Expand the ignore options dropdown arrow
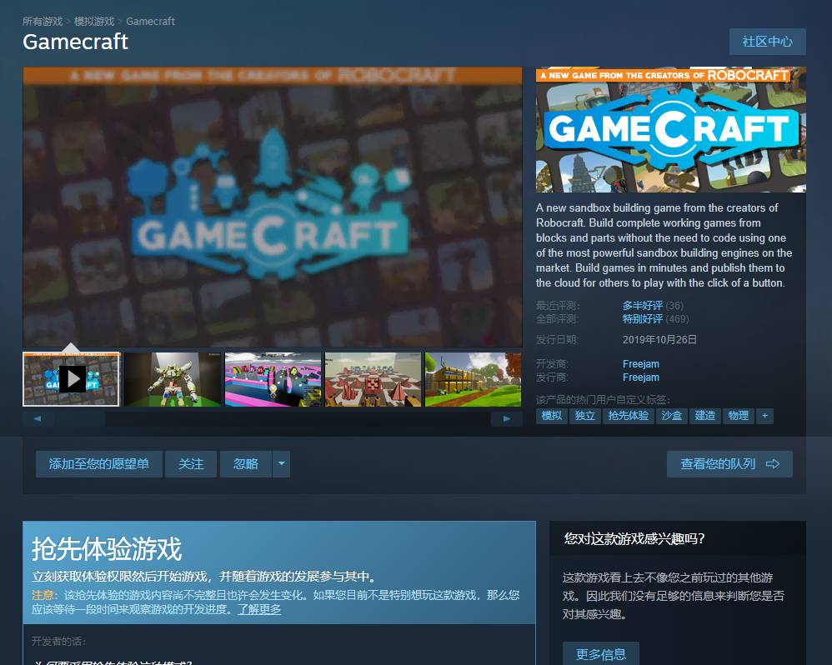The height and width of the screenshot is (665, 832). coord(282,464)
